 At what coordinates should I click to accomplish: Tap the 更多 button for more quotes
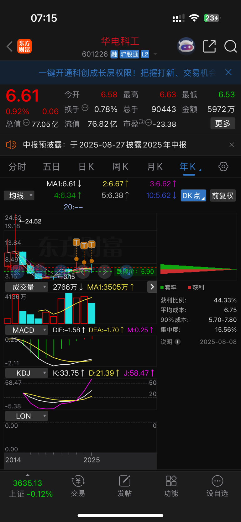point(223,124)
